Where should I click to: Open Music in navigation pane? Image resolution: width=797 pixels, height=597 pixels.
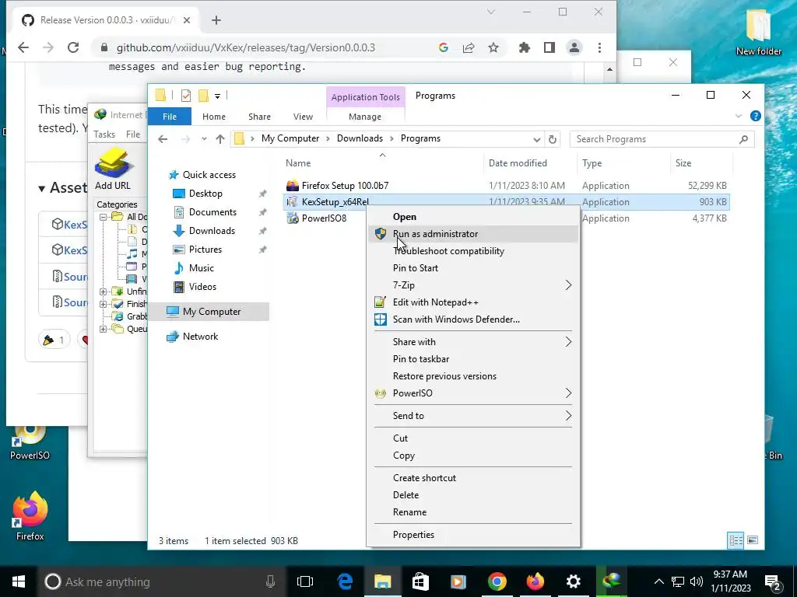click(x=202, y=268)
